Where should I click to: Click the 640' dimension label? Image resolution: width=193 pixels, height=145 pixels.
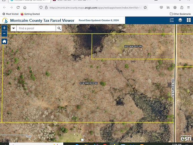(x=133, y=61)
